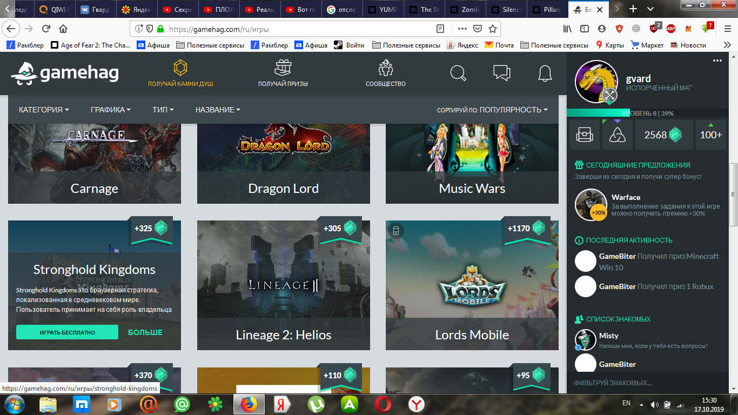Image resolution: width=738 pixels, height=415 pixels.
Task: Switch to the Pillars browser tab
Action: (x=547, y=9)
